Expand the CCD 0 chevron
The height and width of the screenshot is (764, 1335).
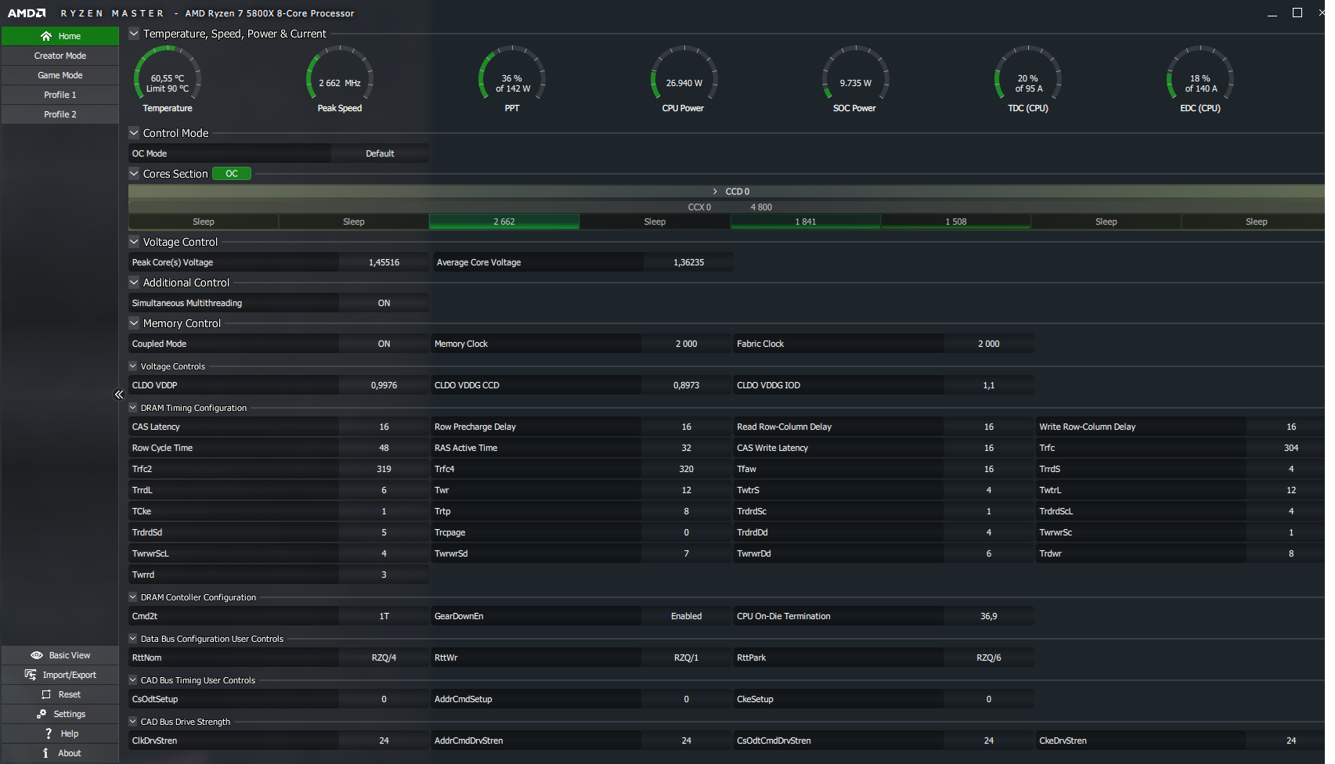(x=715, y=192)
